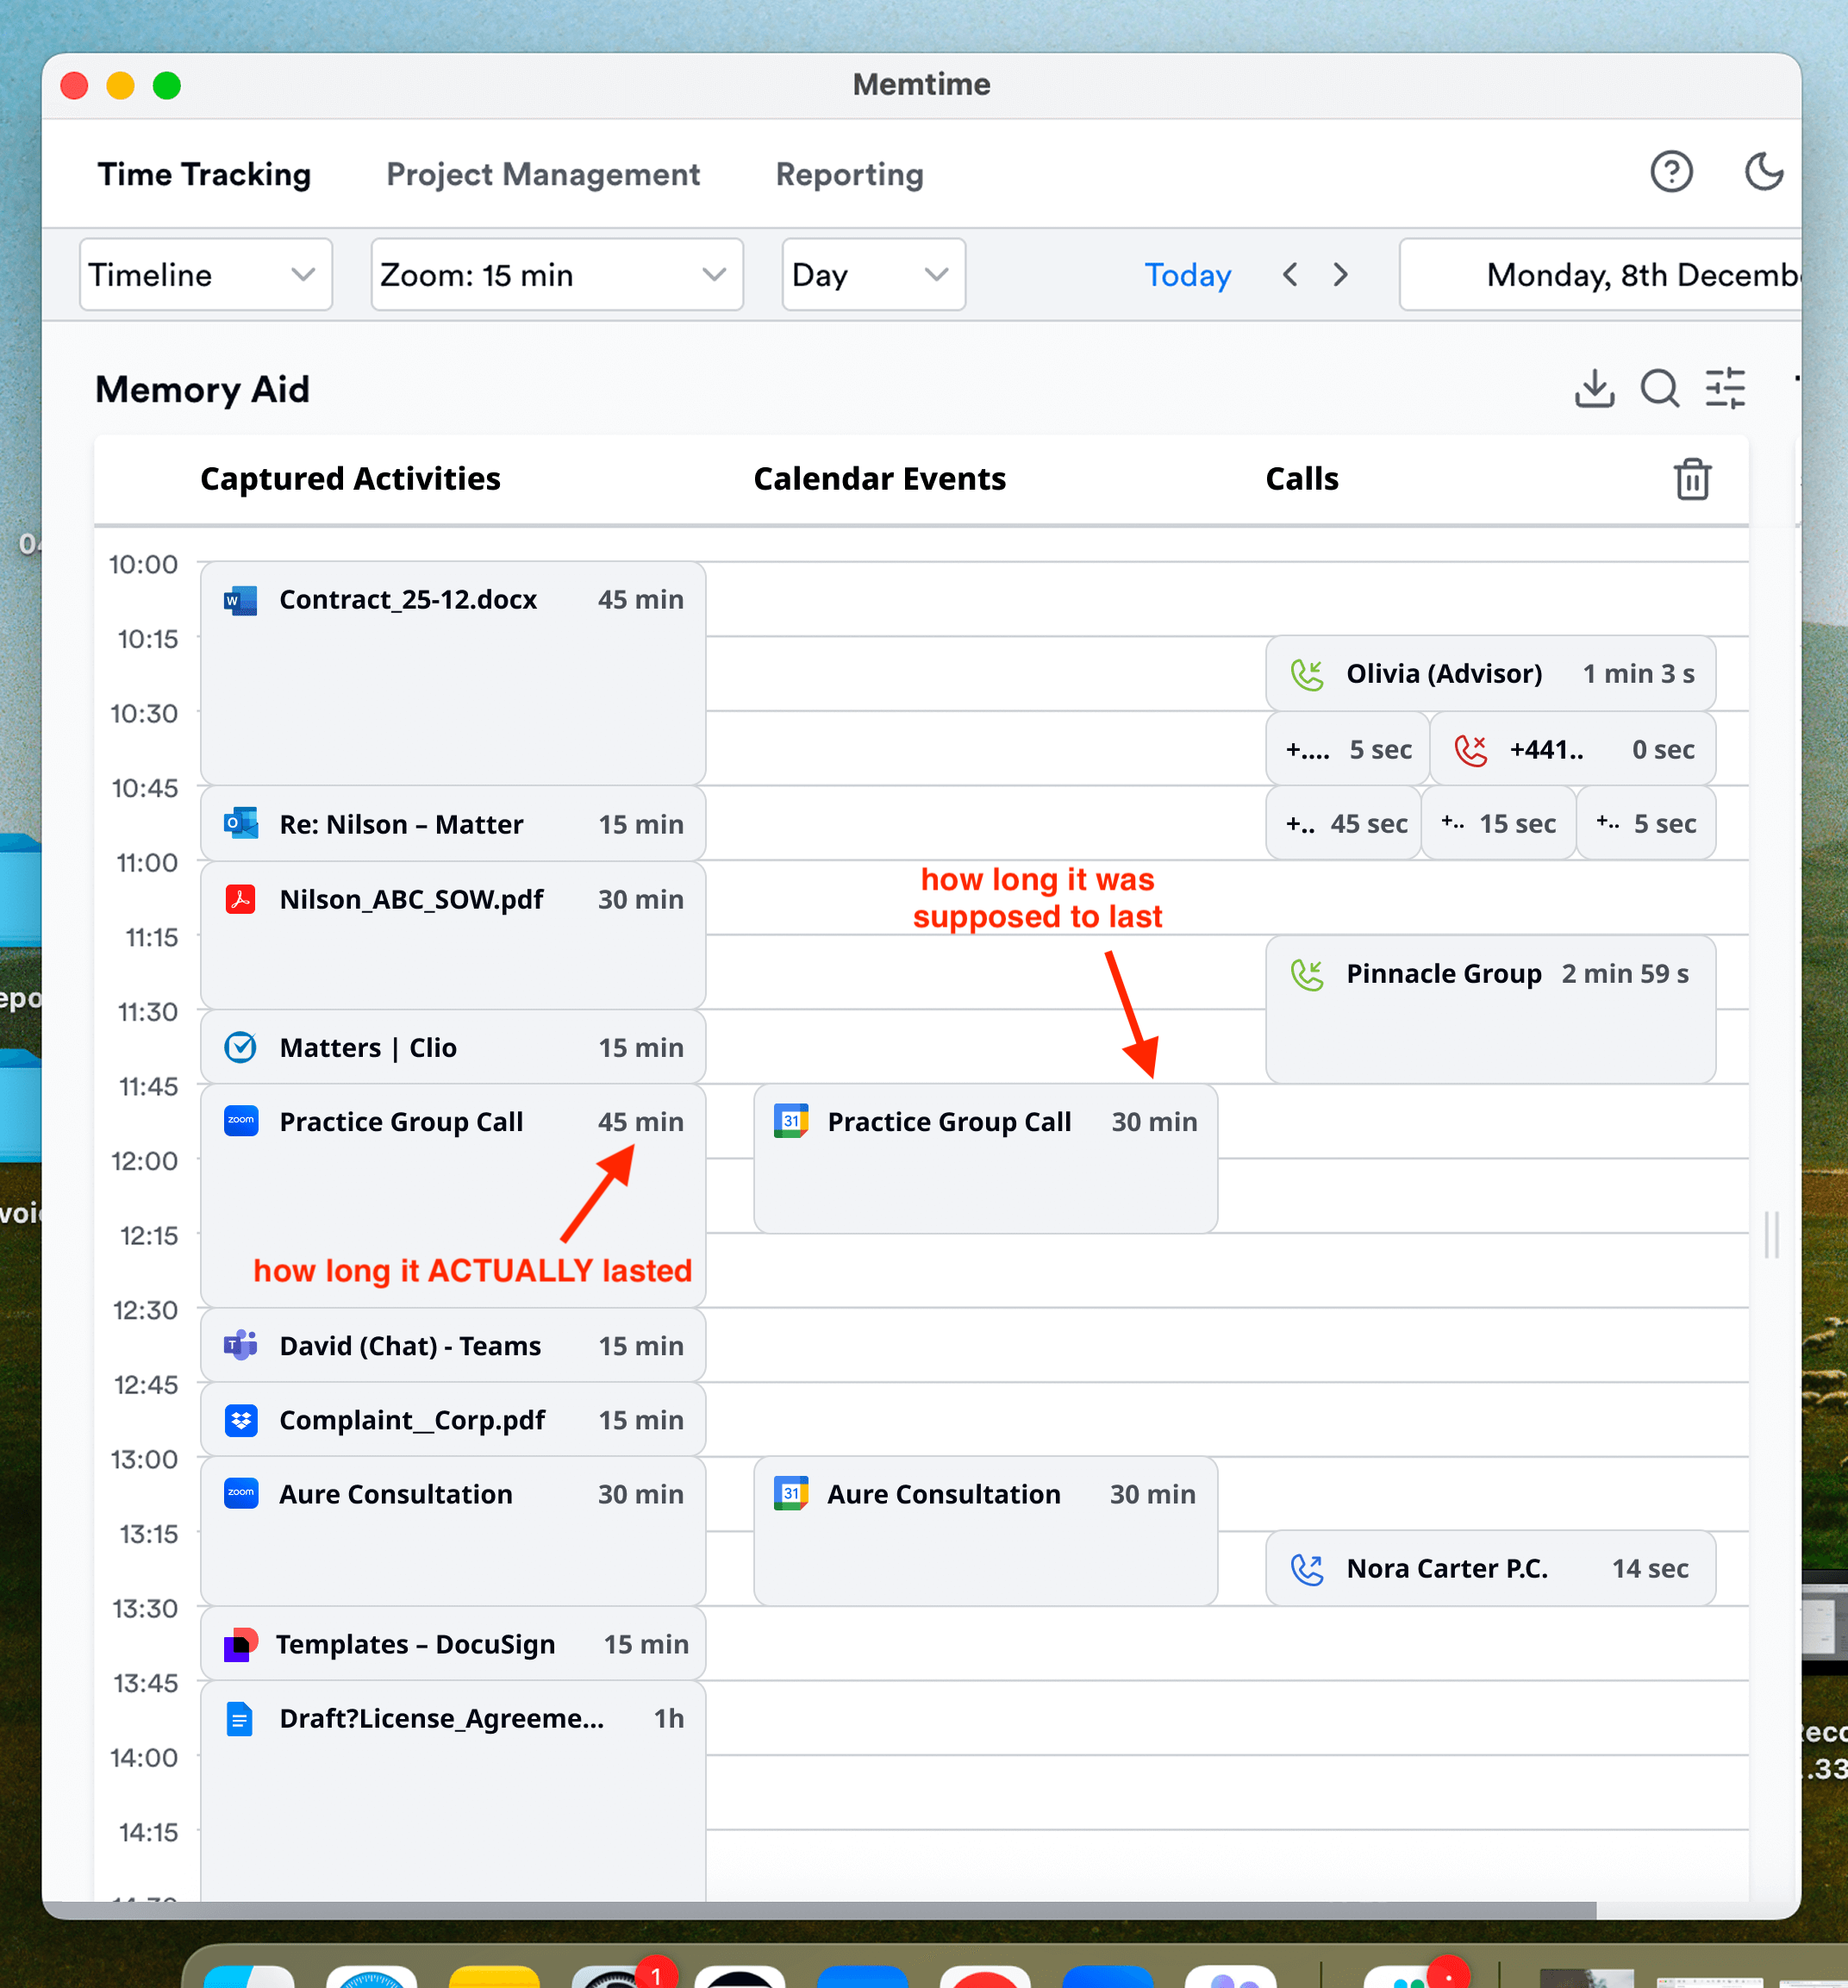Go to previous day arrow

pos(1290,275)
